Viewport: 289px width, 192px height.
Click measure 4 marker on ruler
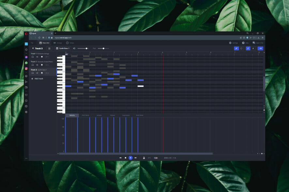coord(162,53)
